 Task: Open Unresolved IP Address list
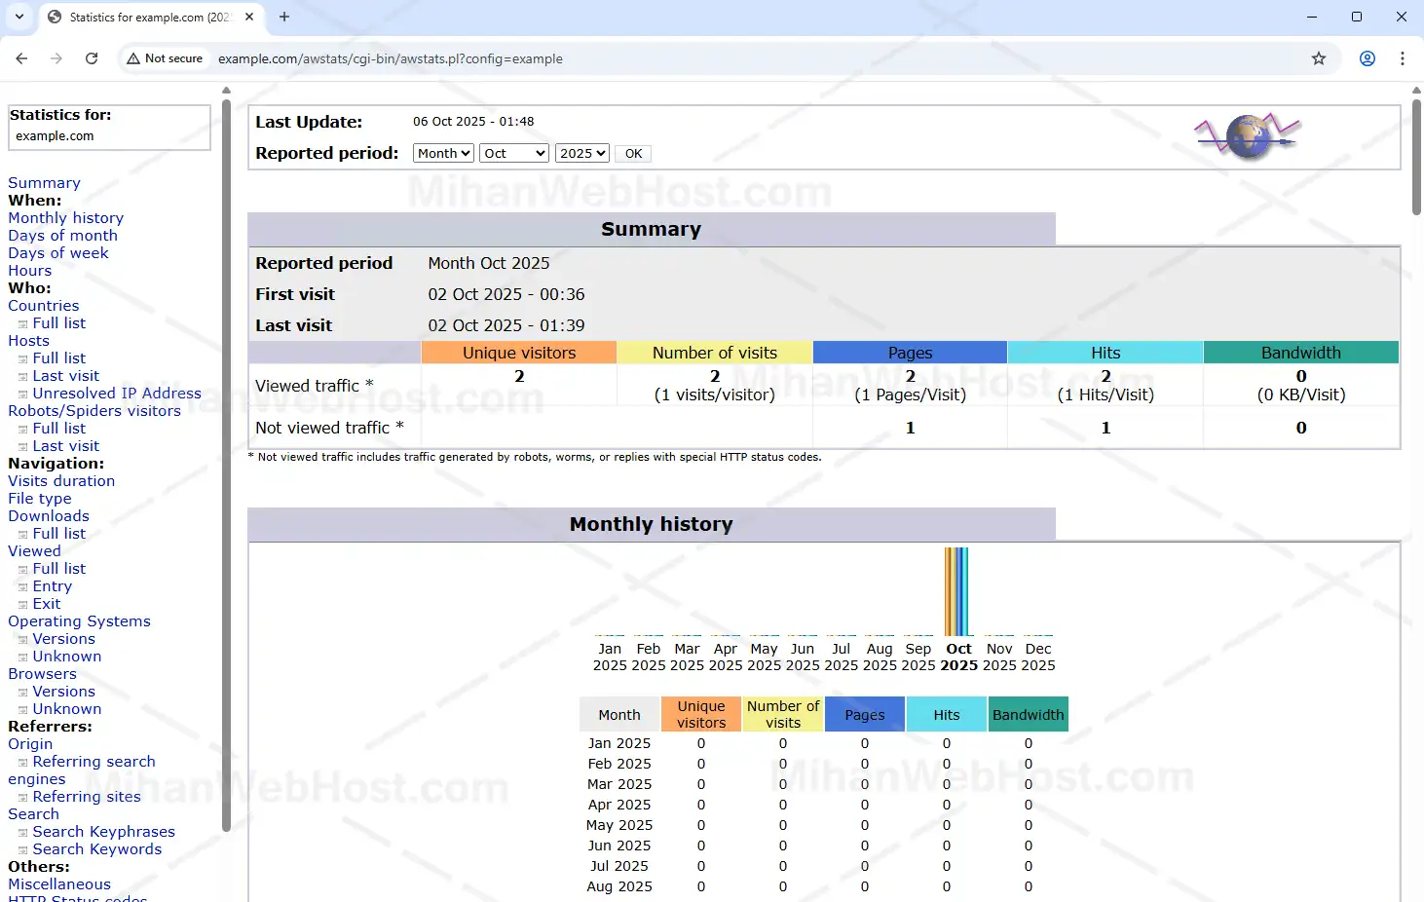pos(117,394)
